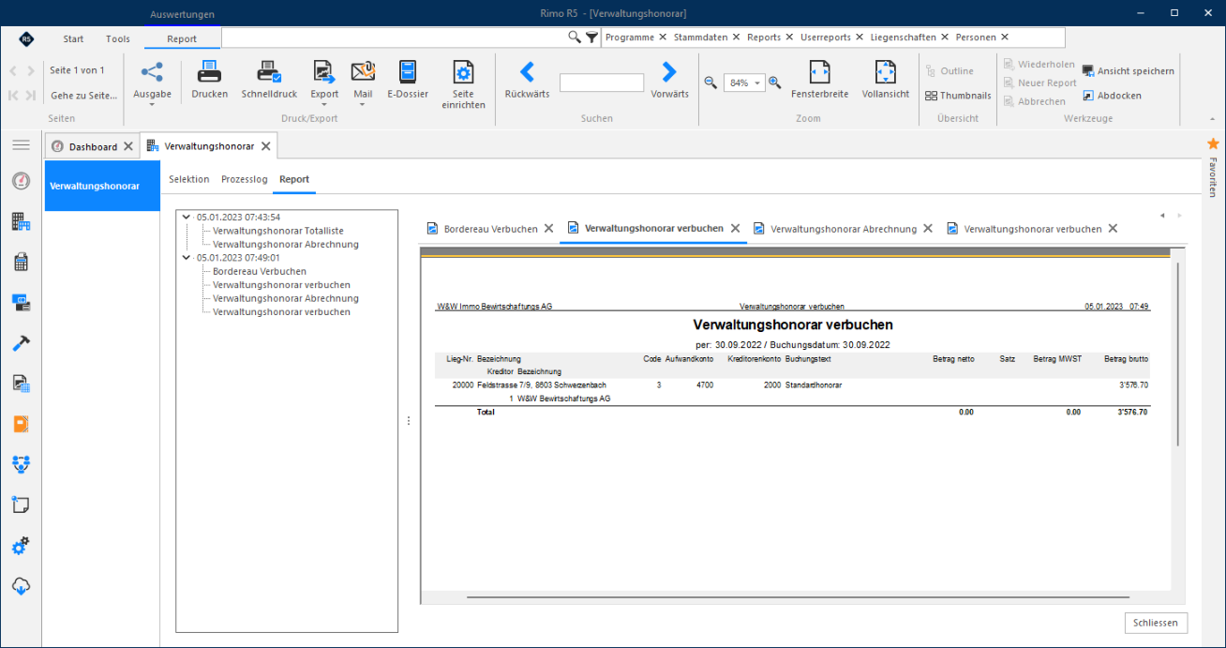Screen dimensions: 1226x648
Task: Toggle the hamburger sidebar menu
Action: tap(21, 145)
